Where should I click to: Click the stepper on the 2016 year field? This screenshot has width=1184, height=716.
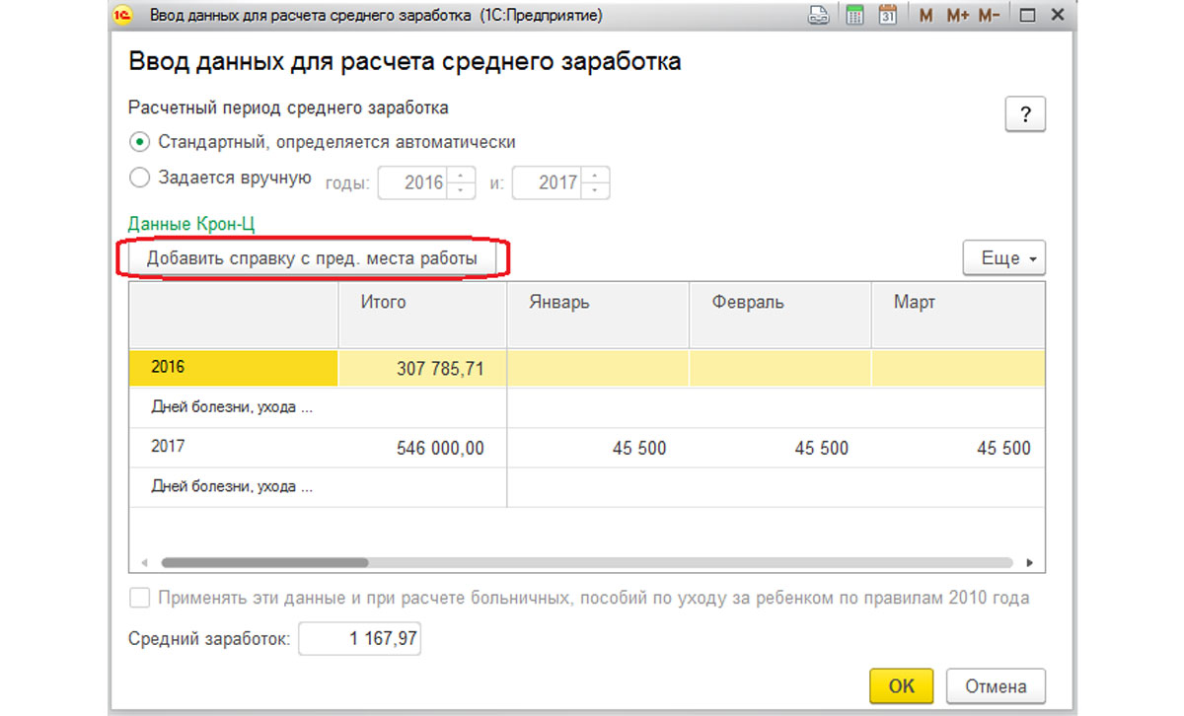coord(461,182)
